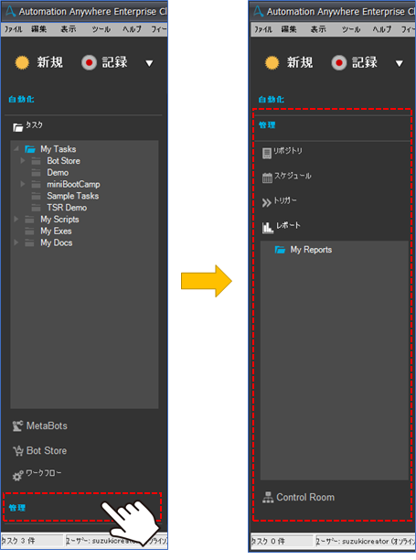Expand the My Docs folder arrow
Screen dimensions: 416x560
16,242
